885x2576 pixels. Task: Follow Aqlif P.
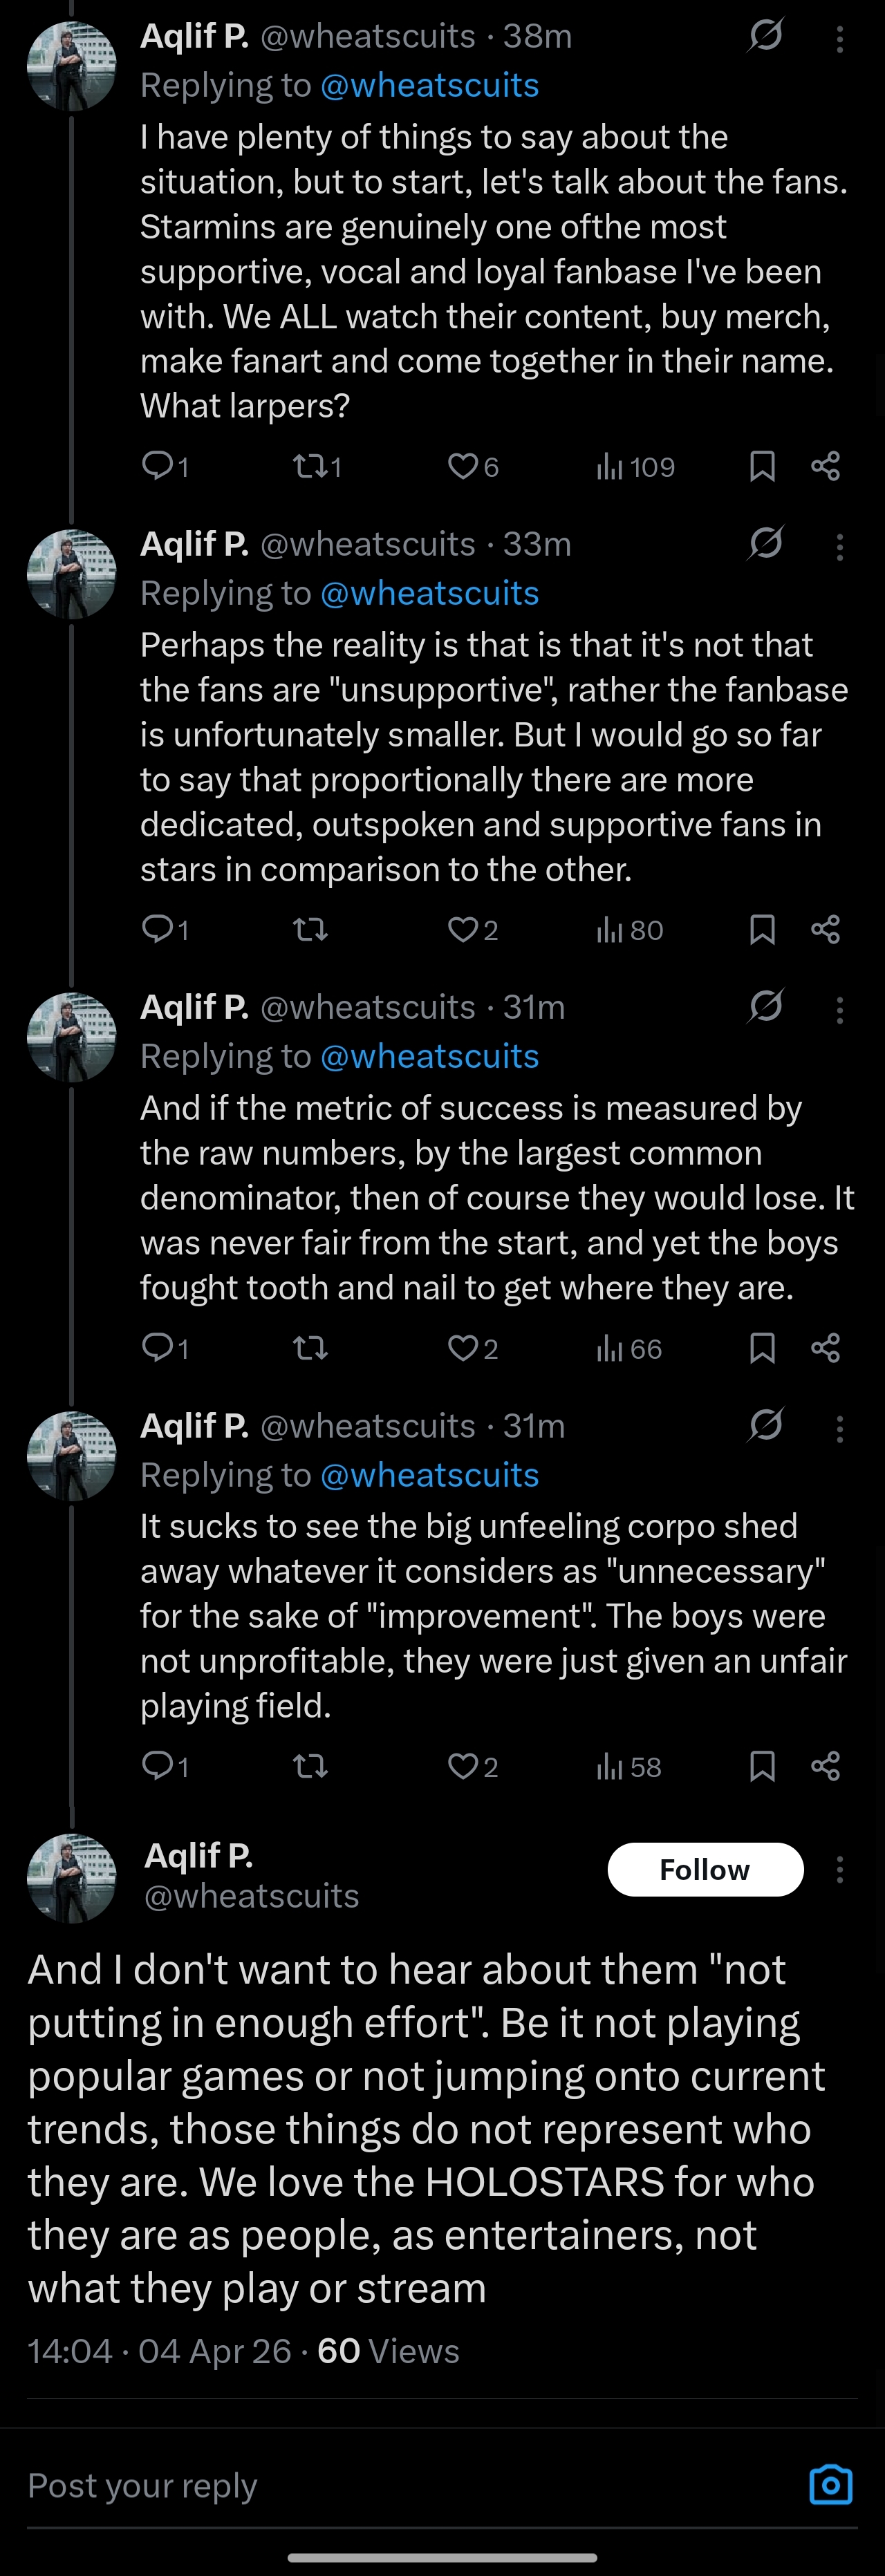705,1869
